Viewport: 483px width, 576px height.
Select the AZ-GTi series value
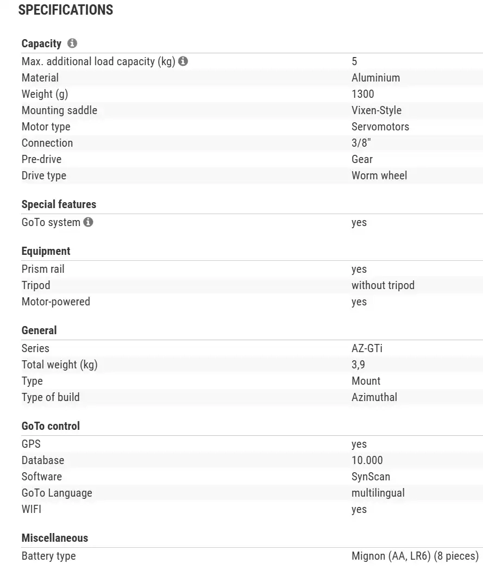point(367,348)
